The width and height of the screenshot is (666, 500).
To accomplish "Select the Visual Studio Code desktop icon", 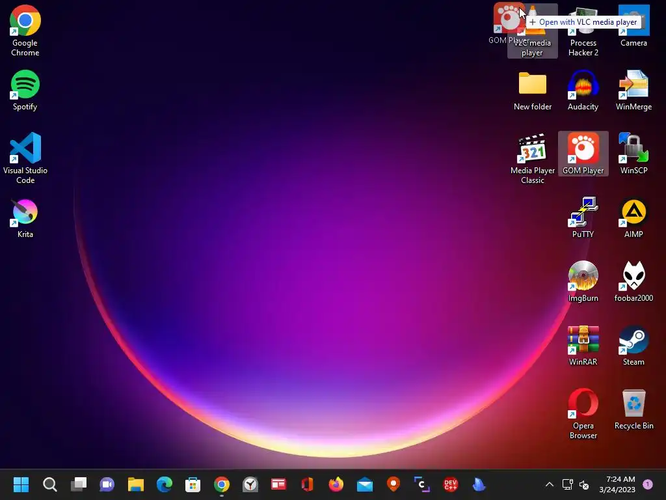I will [25, 158].
